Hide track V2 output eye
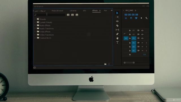The width and height of the screenshot is (181, 102). point(142,35)
